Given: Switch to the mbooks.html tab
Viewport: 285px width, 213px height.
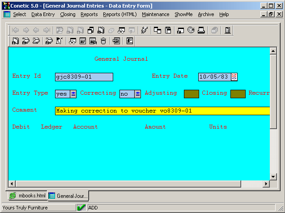Looking at the screenshot, I should point(28,196).
